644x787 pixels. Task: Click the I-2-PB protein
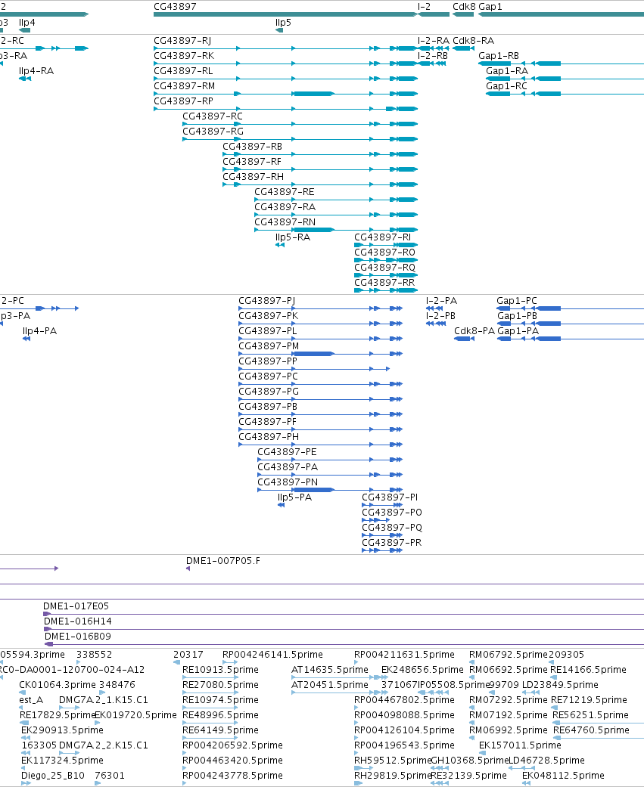pos(440,316)
